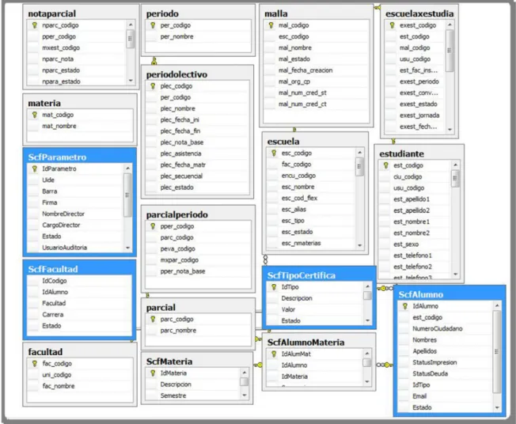Click the ScfAlumno scroll down arrow
The image size is (516, 424).
tap(497, 407)
